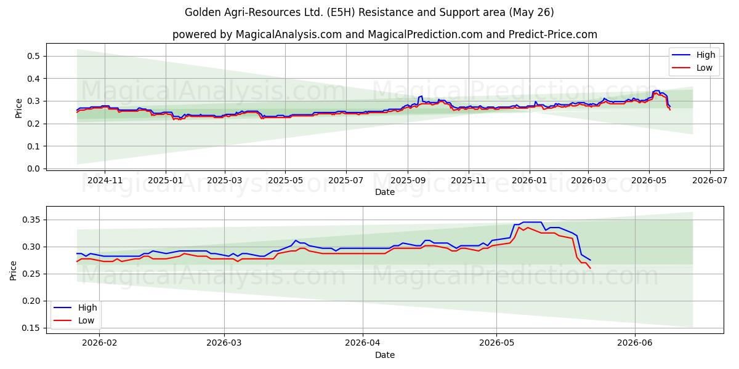Click the 0.1 y-axis tick in the top chart
This screenshot has width=739, height=369.
34,146
